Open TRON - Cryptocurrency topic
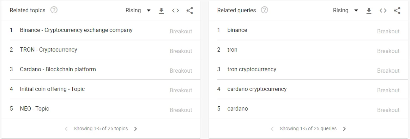 48,50
